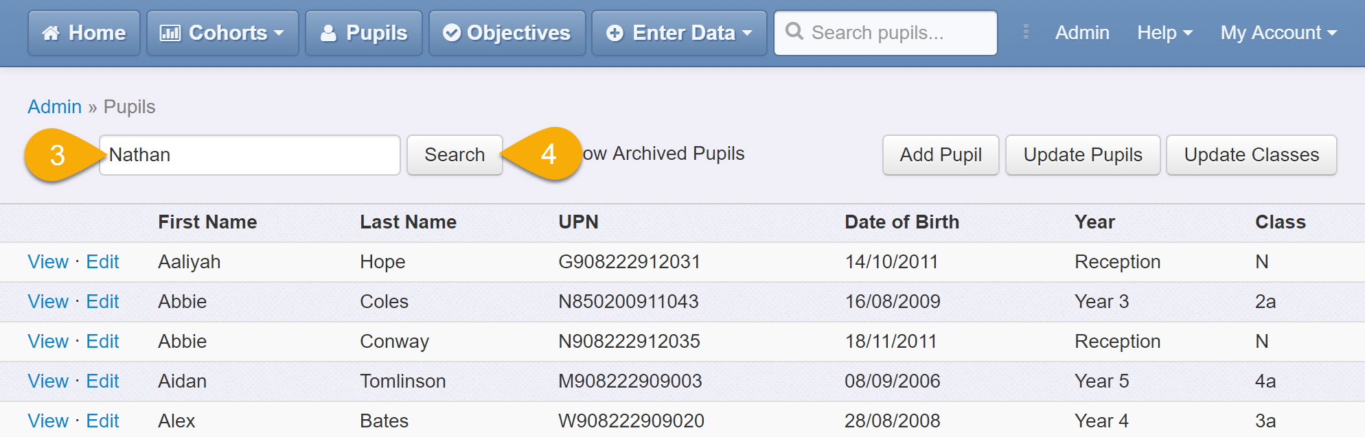Toggle the Show Archived Pupils label
The image size is (1365, 437).
click(x=663, y=154)
